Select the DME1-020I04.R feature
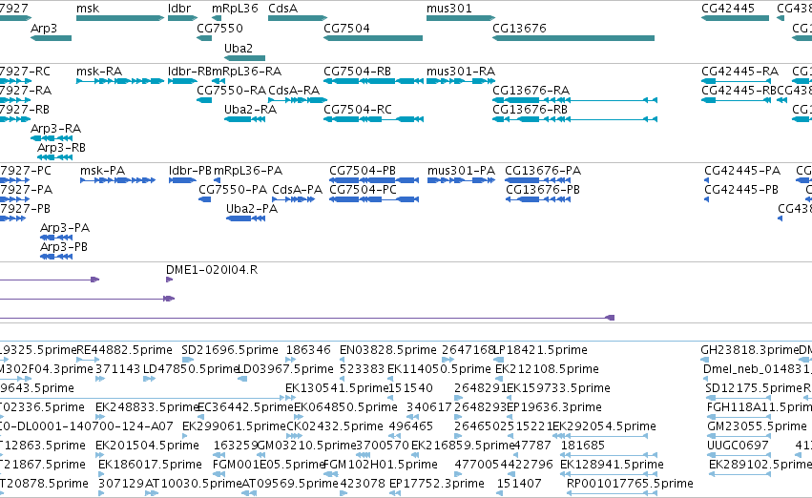 click(x=169, y=280)
